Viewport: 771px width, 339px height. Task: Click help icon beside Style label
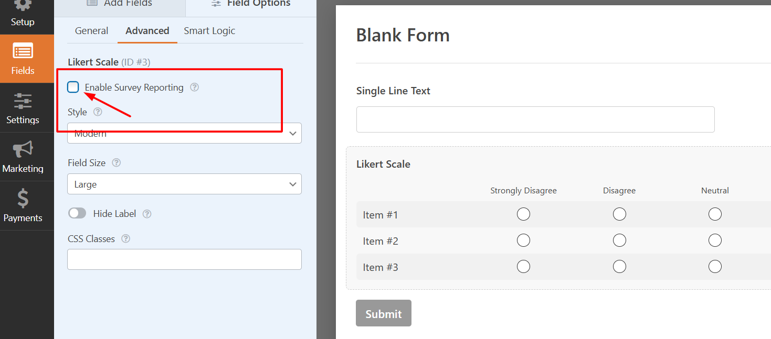[98, 112]
